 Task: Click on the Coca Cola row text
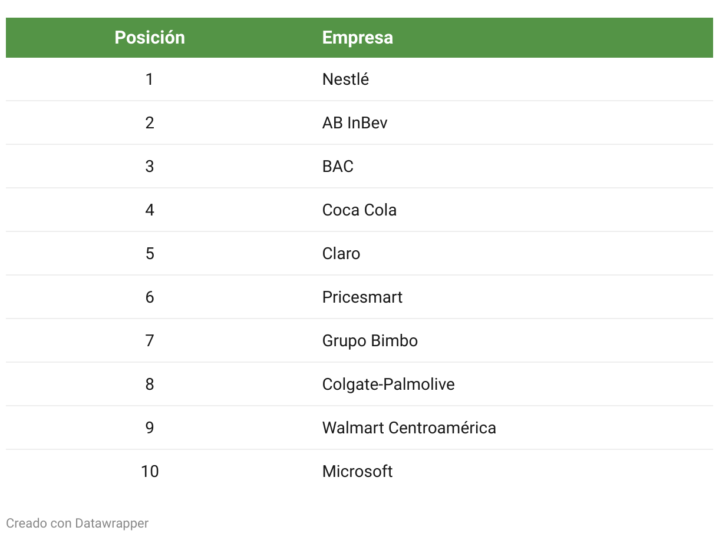point(359,210)
